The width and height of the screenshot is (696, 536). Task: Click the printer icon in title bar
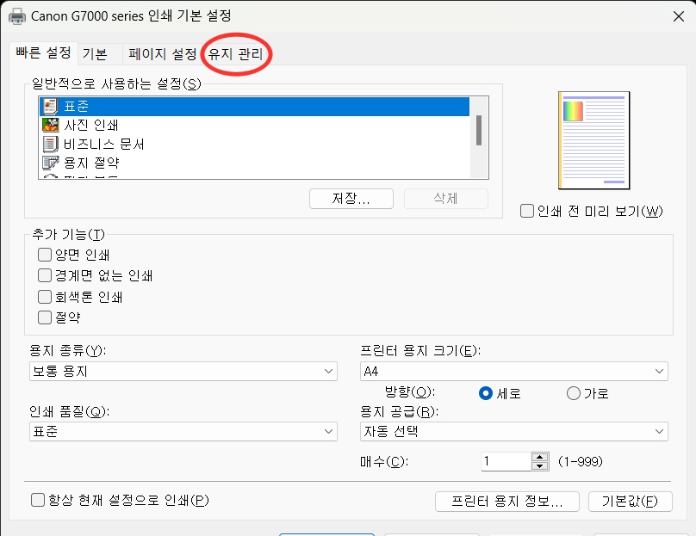pos(17,16)
